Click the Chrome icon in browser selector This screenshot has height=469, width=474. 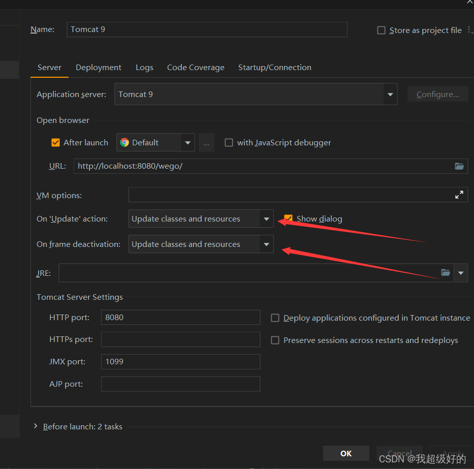pyautogui.click(x=124, y=142)
